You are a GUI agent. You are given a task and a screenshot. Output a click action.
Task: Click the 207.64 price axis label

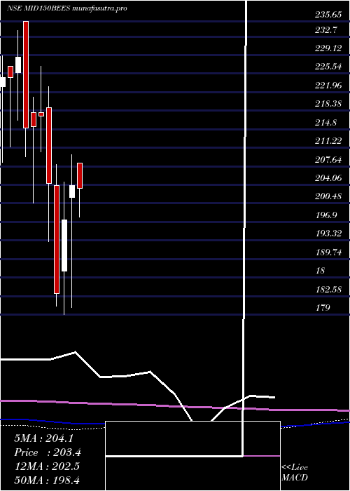pos(328,160)
